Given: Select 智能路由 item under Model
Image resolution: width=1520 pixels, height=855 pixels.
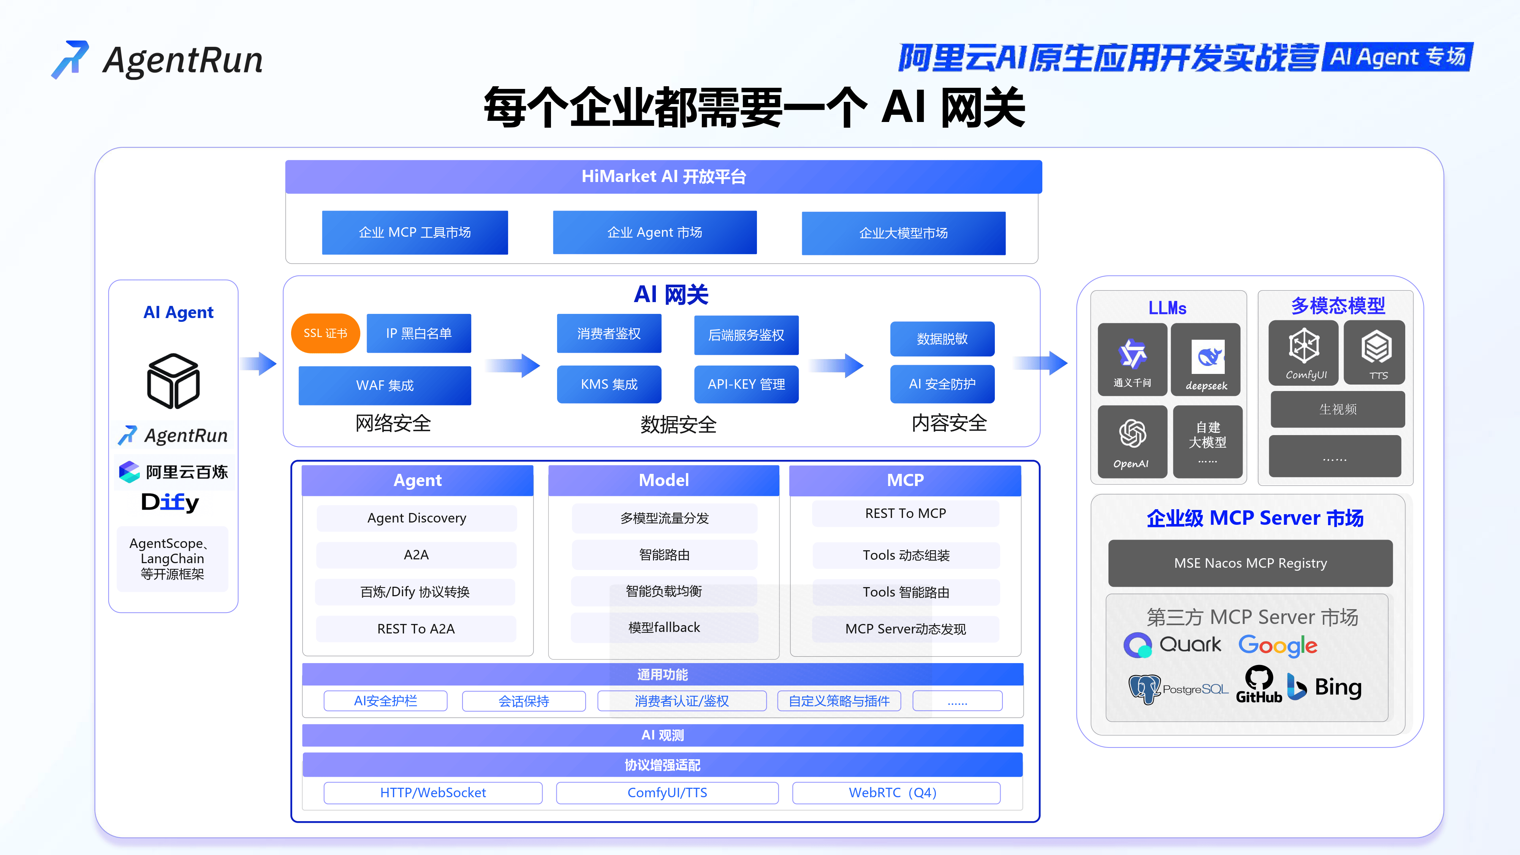Looking at the screenshot, I should click(x=664, y=555).
